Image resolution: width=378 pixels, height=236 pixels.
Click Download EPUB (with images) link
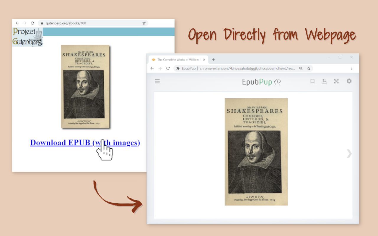(x=85, y=142)
